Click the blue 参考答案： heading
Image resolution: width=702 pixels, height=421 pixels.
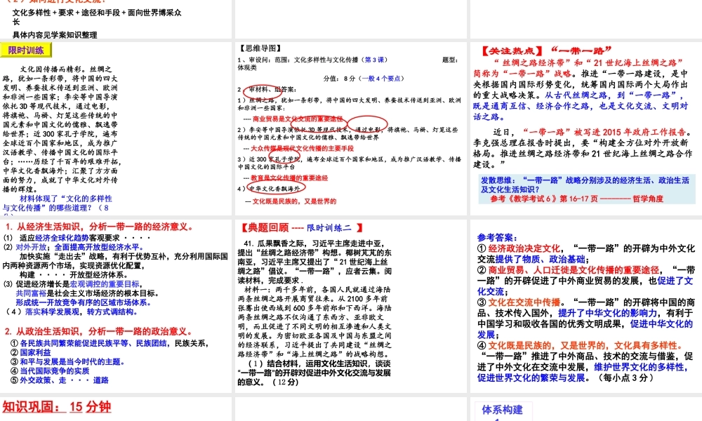[497, 237]
